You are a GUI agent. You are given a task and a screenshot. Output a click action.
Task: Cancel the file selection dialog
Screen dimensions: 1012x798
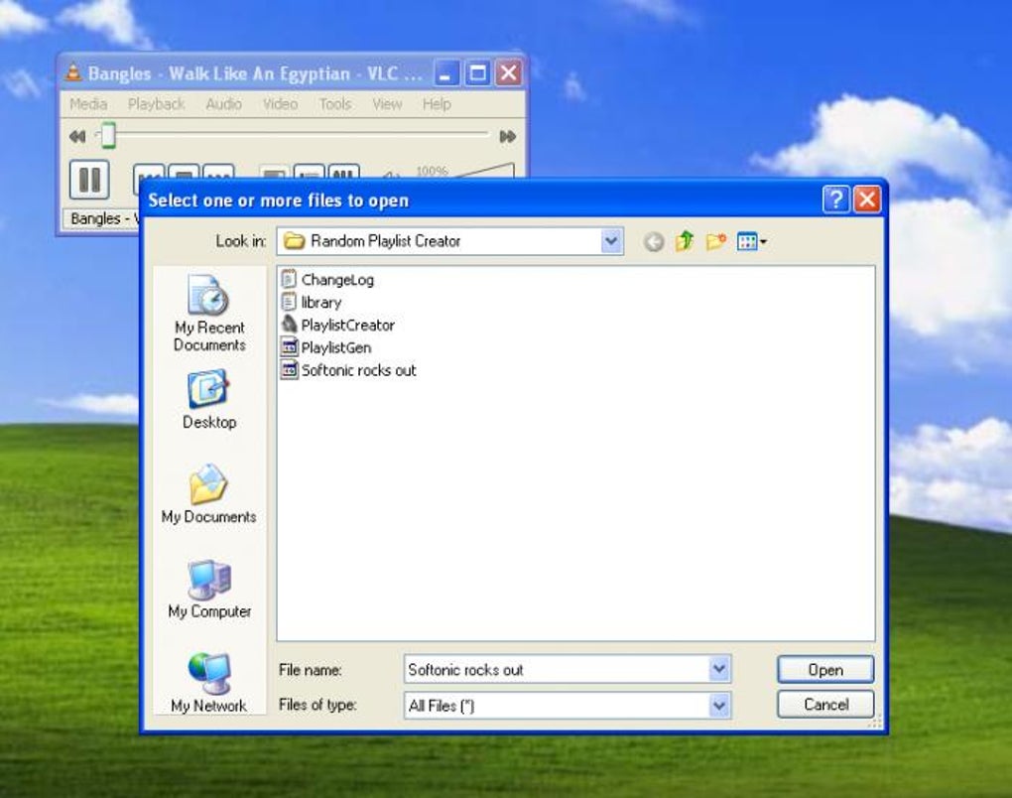(x=825, y=705)
